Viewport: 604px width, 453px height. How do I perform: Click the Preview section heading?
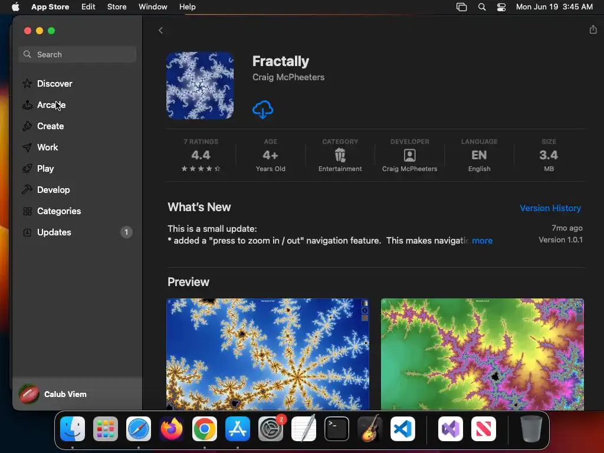tap(188, 282)
